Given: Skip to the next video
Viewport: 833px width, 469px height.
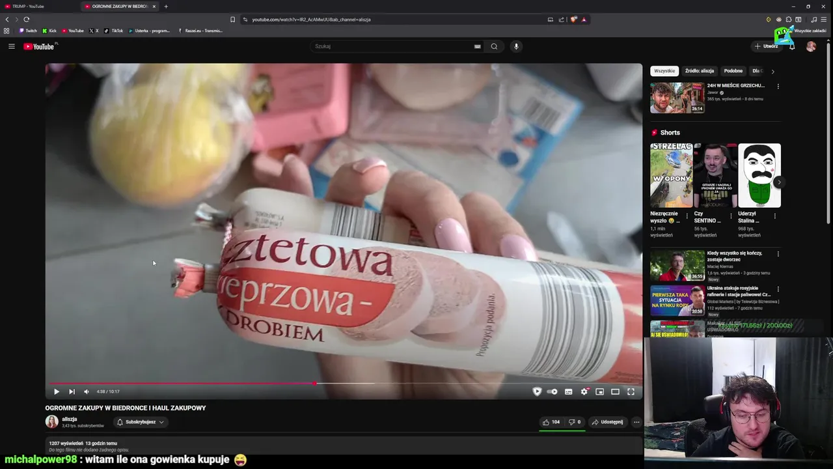Looking at the screenshot, I should (72, 391).
